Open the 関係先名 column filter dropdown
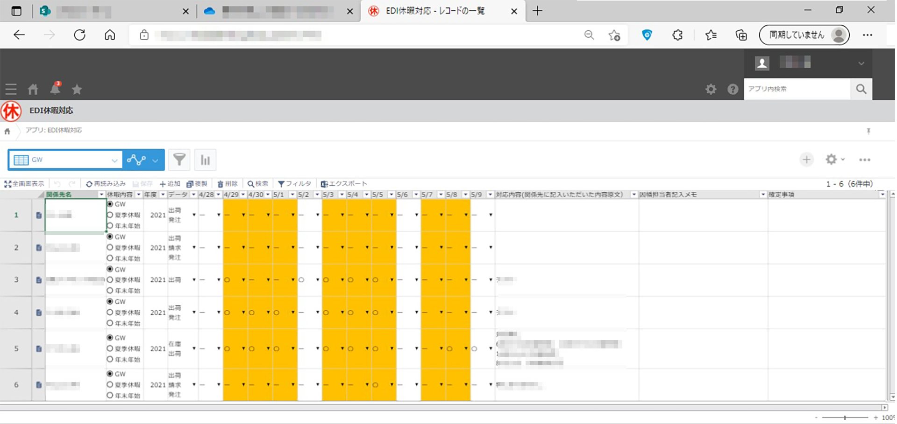 coord(101,195)
